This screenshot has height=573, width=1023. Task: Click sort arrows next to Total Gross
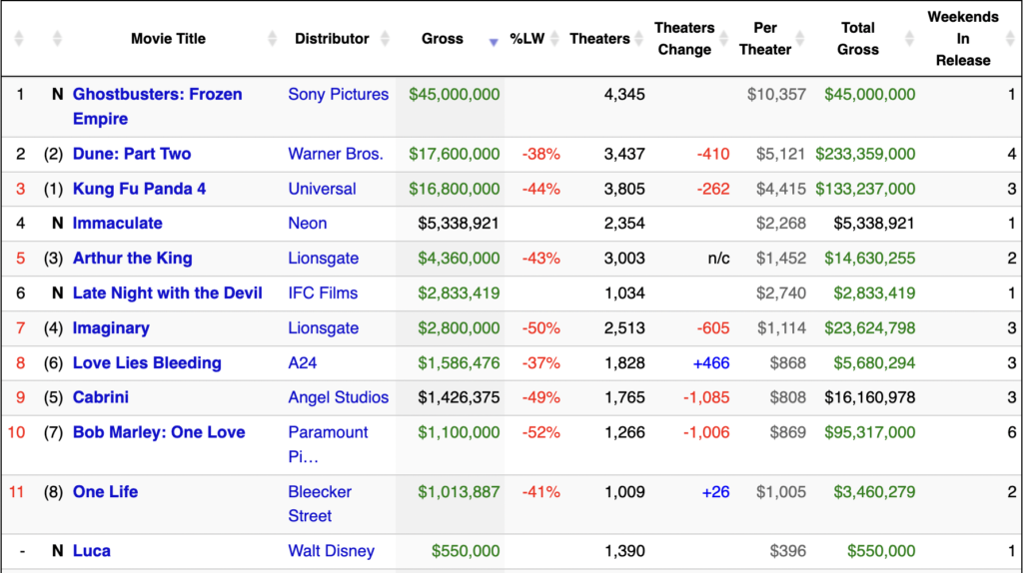pos(909,39)
